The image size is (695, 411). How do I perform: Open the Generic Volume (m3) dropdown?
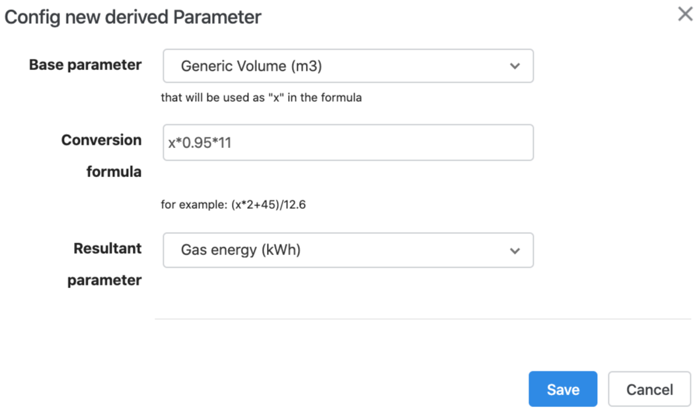click(348, 66)
